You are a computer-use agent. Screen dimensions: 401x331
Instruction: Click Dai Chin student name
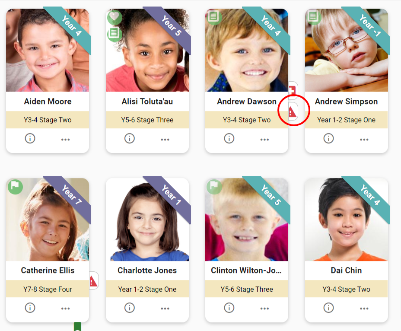click(346, 271)
